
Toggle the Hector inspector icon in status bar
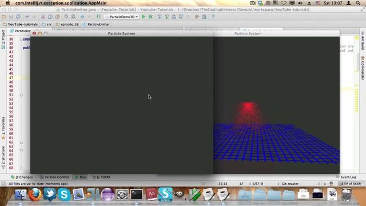coord(331,184)
